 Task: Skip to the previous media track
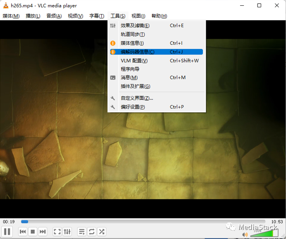pos(23,232)
